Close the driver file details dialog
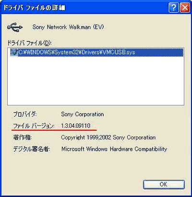Viewport: 192px width, 197px height. point(185,7)
